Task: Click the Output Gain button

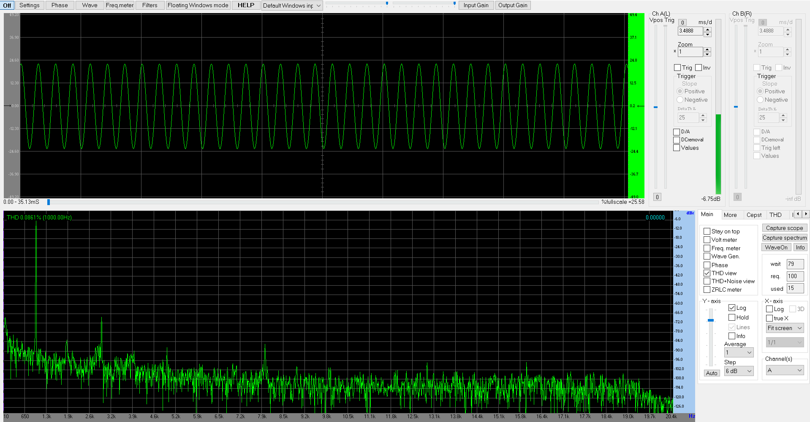Action: click(513, 5)
